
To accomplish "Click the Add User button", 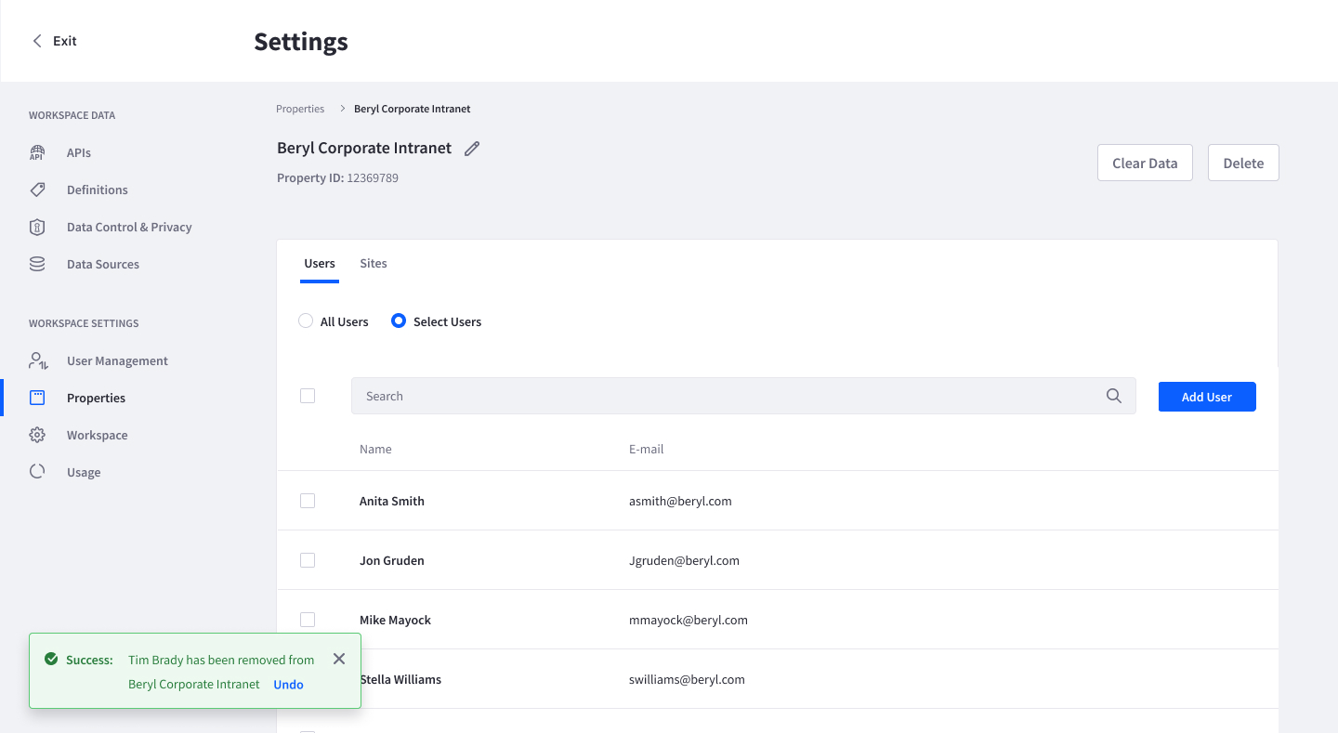I will pyautogui.click(x=1206, y=397).
